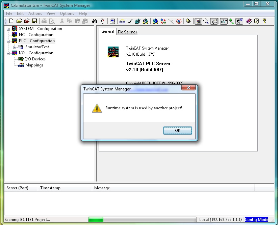Confirm the warning with OK

pos(177,131)
